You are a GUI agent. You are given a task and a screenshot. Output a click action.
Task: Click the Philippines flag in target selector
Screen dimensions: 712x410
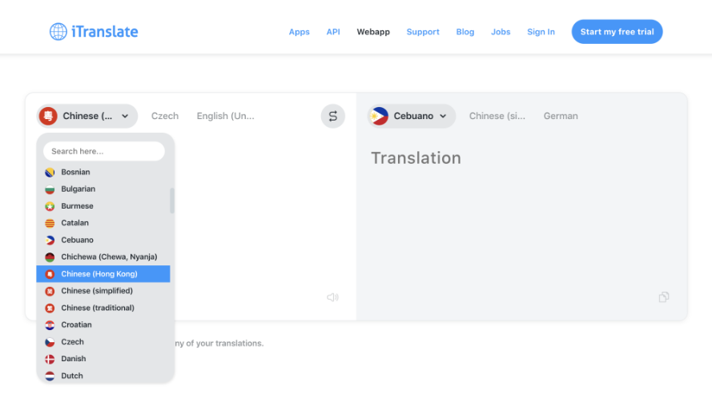tap(379, 116)
